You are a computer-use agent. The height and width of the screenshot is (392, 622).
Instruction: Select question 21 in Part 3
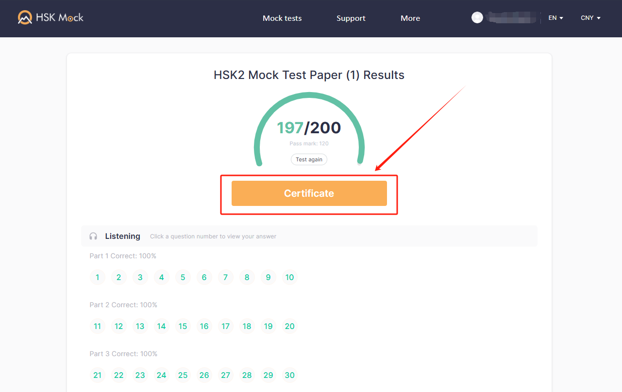point(97,375)
